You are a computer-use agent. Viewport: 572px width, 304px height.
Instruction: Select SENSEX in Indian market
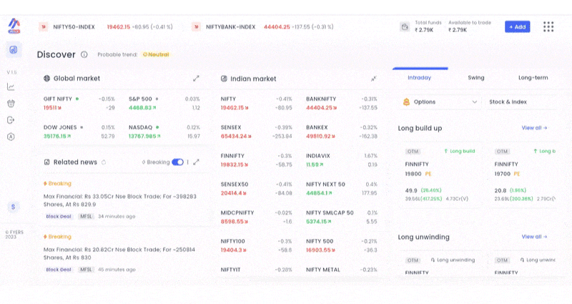point(257,132)
